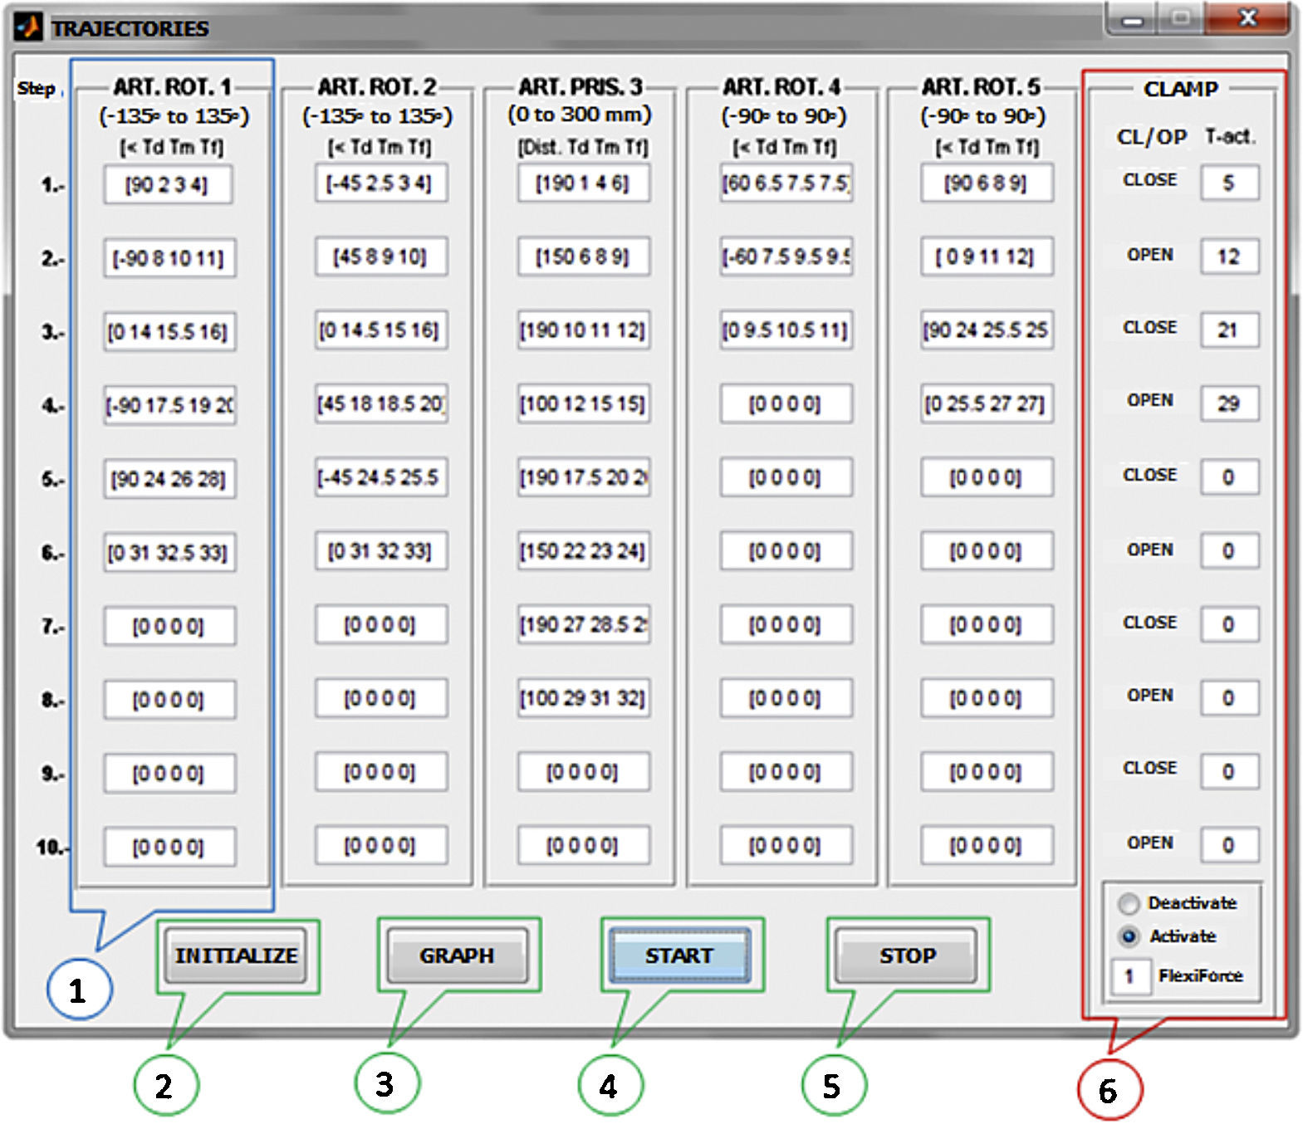The width and height of the screenshot is (1303, 1124).
Task: Click the FlexiForce value field
Action: tap(1130, 976)
